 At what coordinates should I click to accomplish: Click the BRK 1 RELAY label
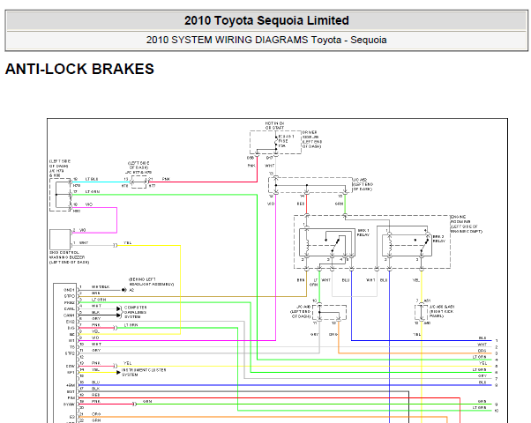tap(363, 233)
